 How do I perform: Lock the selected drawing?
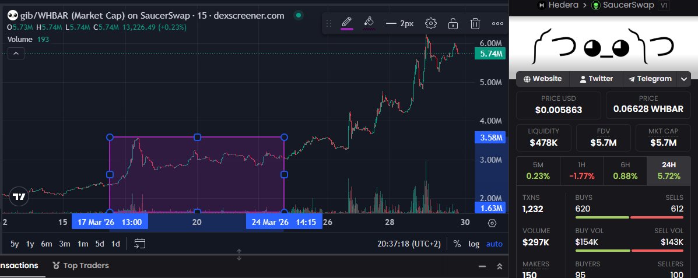pos(453,23)
